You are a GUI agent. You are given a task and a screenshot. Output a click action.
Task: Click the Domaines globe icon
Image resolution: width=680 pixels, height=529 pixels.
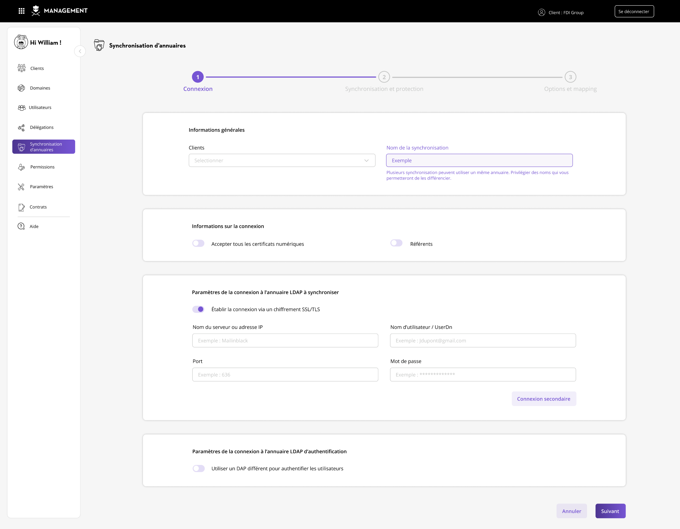pyautogui.click(x=21, y=88)
